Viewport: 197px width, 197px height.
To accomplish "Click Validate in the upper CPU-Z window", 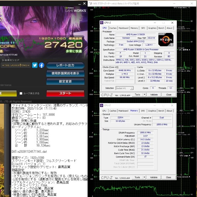I will point(154,95).
